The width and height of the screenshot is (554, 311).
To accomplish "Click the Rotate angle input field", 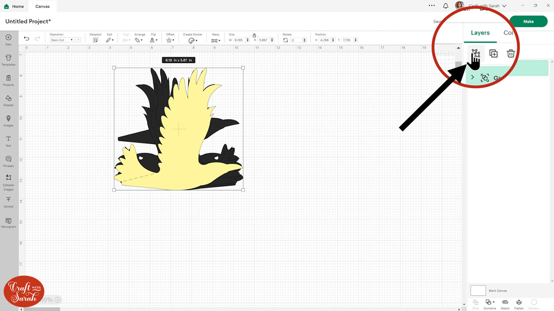I will 296,40.
